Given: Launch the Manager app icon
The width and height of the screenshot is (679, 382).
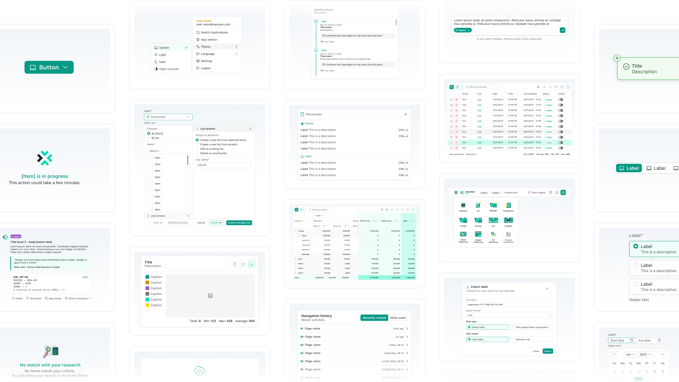Looking at the screenshot, I should (493, 206).
